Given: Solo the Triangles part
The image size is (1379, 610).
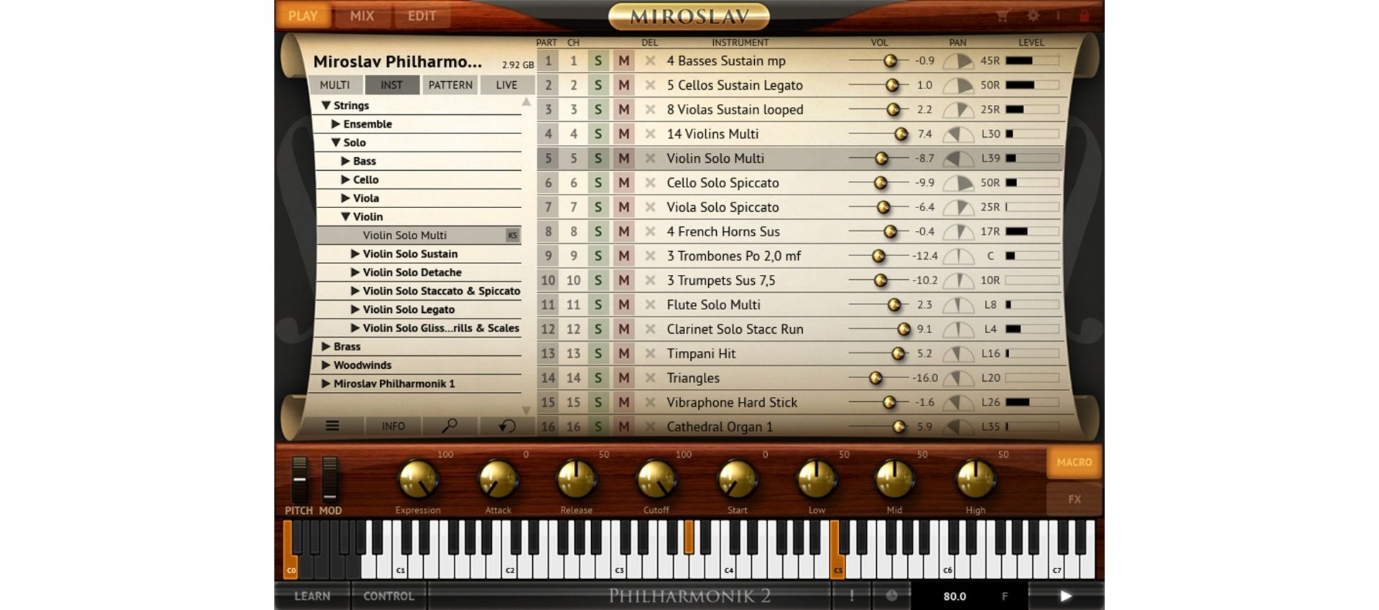Looking at the screenshot, I should [598, 378].
